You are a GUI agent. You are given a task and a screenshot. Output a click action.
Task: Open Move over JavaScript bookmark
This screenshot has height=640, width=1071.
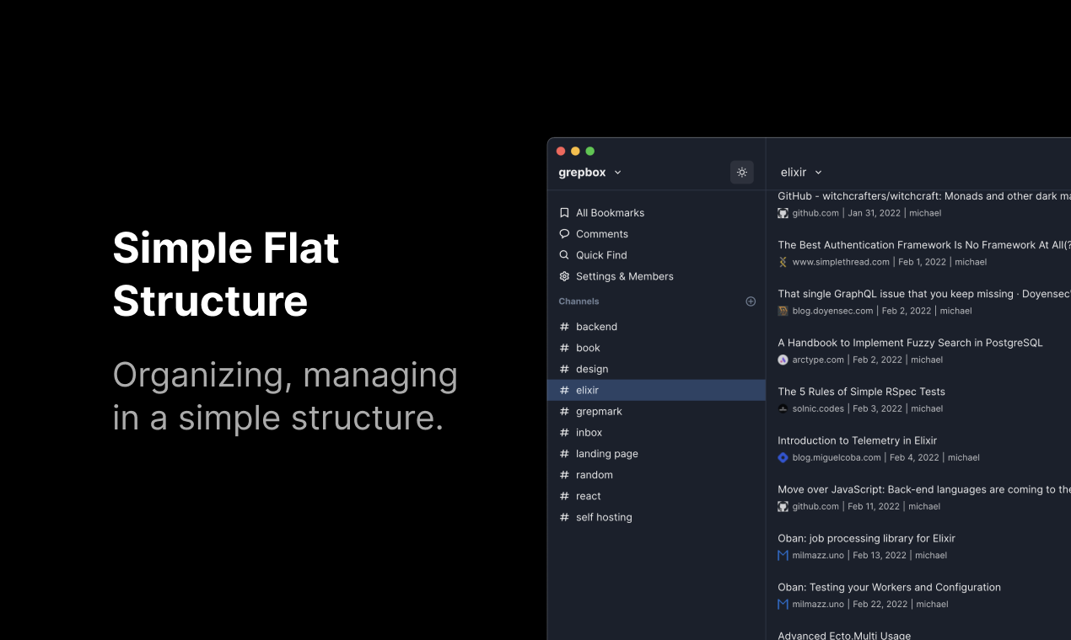click(x=924, y=489)
